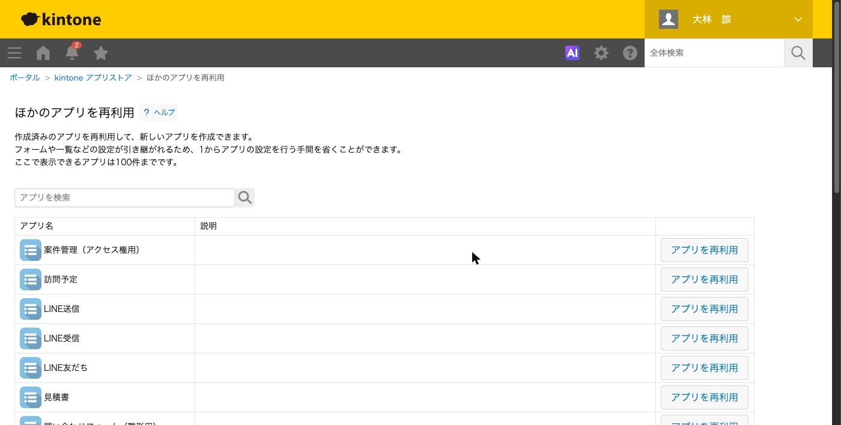Reuse the LINE友だち app
Image resolution: width=841 pixels, height=425 pixels.
tap(705, 368)
